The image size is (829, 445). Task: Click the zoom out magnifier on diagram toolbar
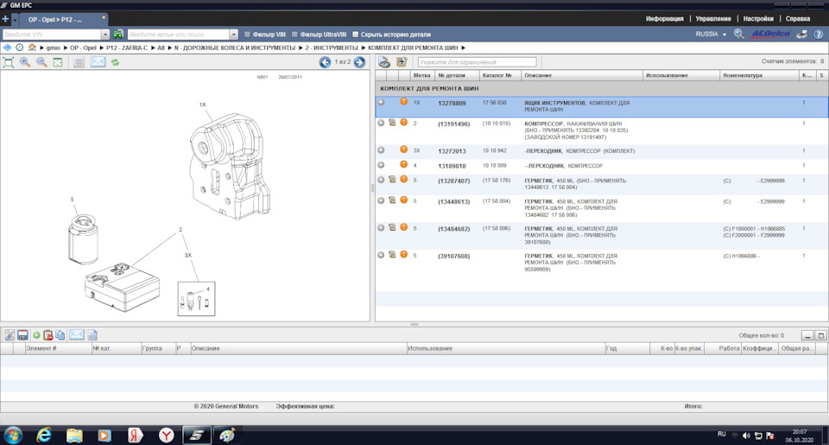[41, 62]
